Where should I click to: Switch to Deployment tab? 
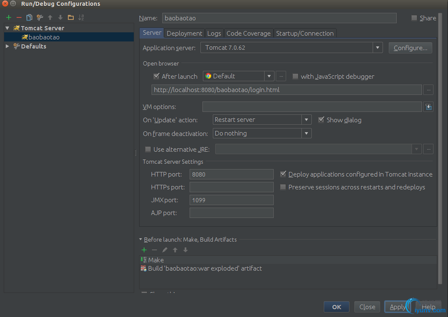(184, 34)
